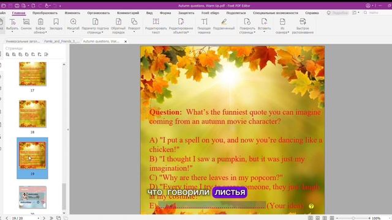
Task: Expand the Буфер обмена dropdown arrow
Action: click(x=46, y=32)
